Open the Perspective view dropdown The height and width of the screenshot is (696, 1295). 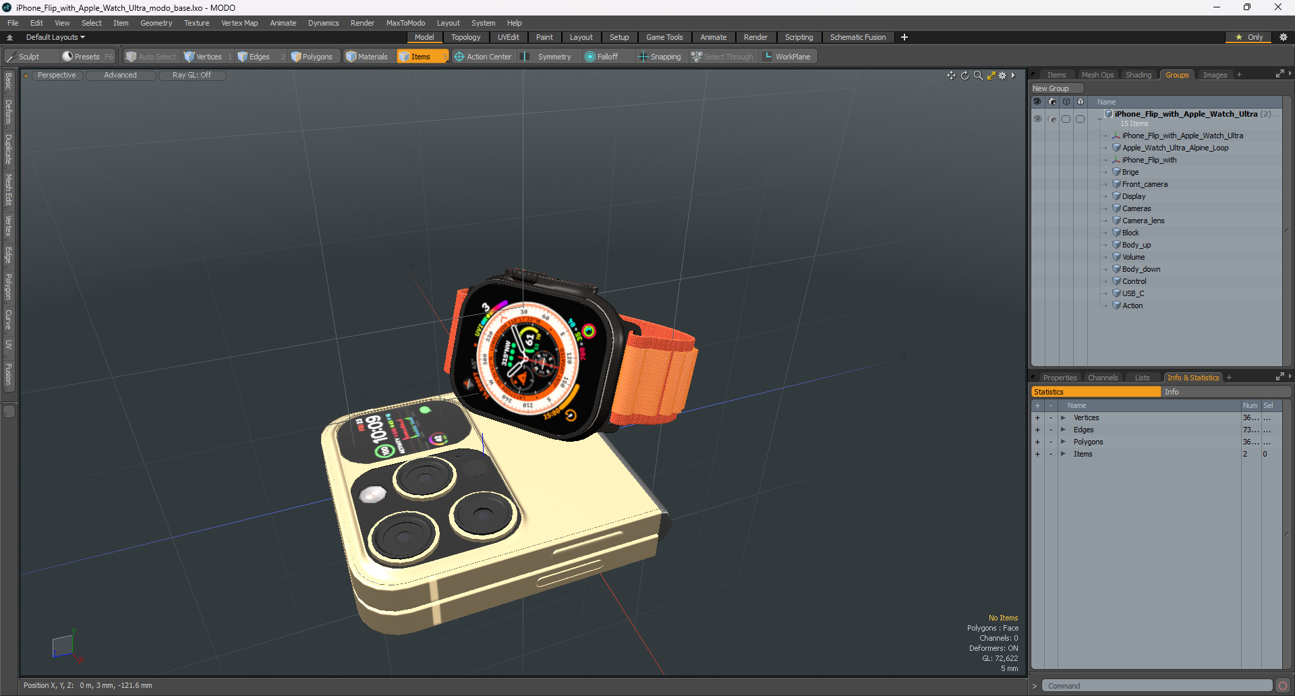point(57,76)
